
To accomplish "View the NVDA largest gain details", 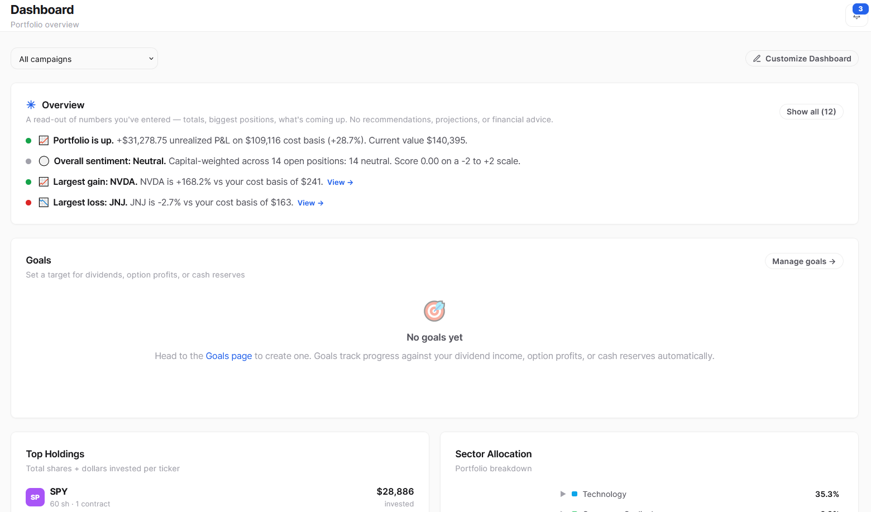I will pos(340,183).
